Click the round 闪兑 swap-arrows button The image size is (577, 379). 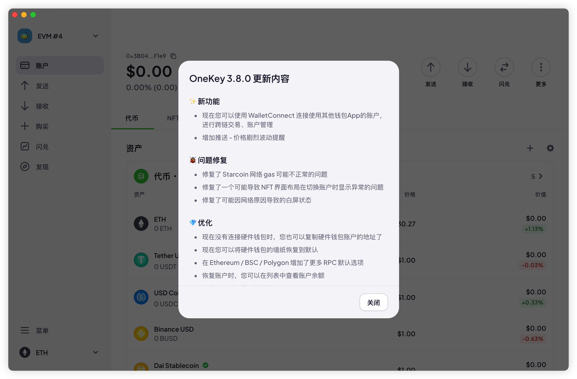(x=504, y=67)
